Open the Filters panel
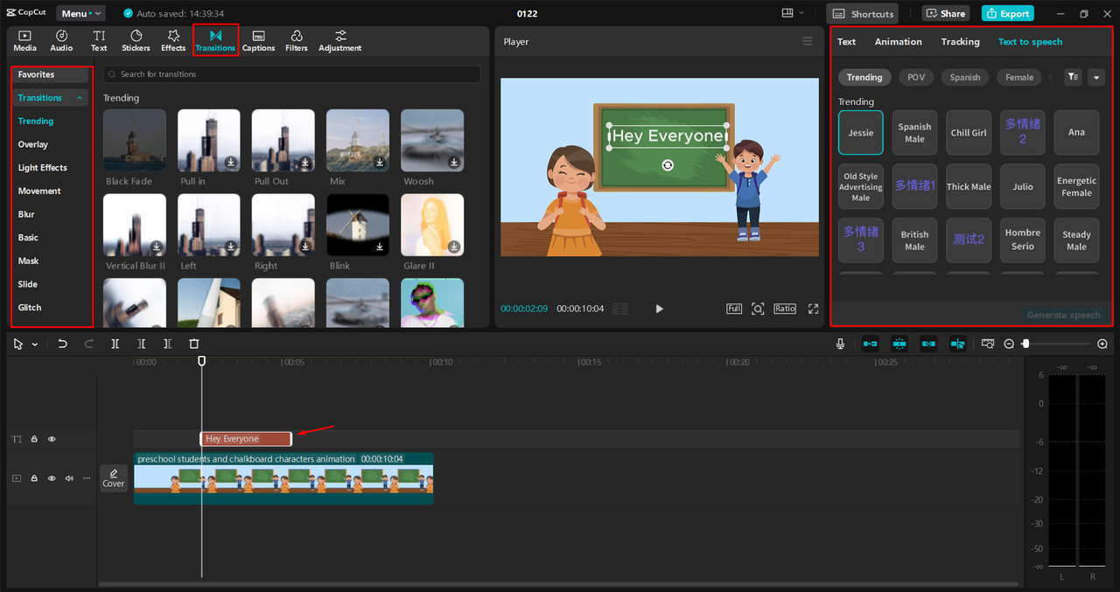Image resolution: width=1120 pixels, height=592 pixels. (297, 40)
